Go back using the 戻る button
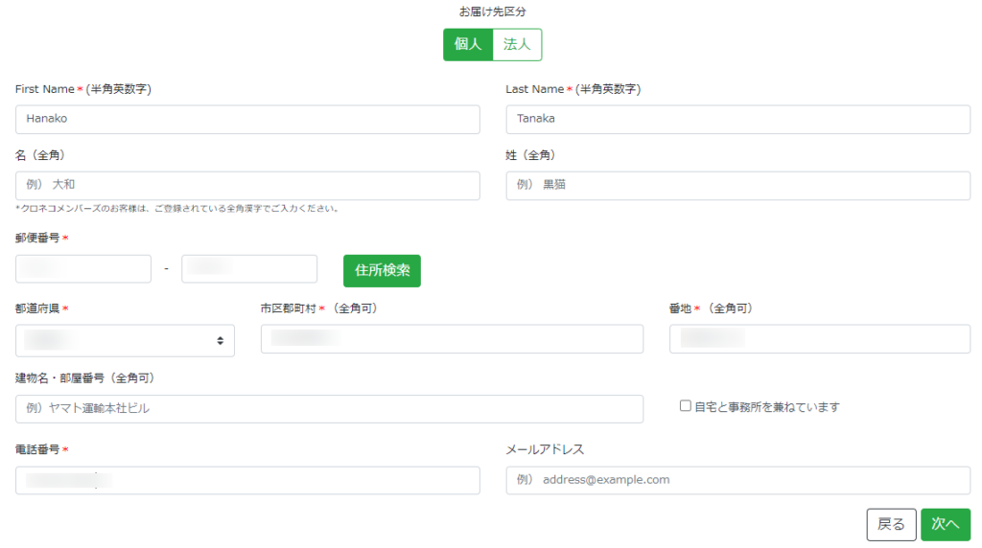982x548 pixels. pyautogui.click(x=891, y=524)
